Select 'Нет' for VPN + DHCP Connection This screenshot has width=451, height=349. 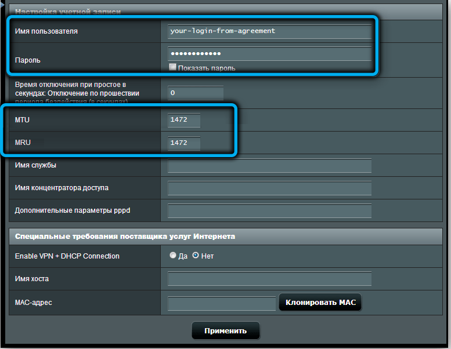196,255
